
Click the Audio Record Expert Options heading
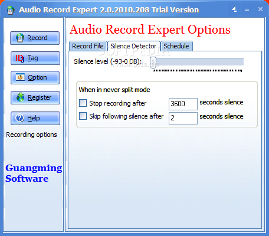click(150, 29)
